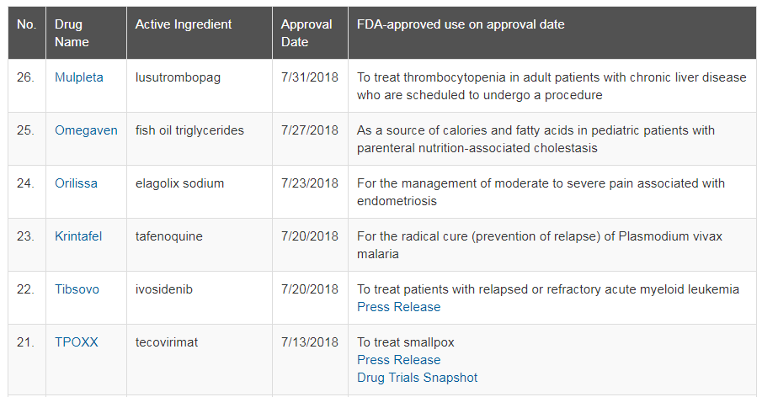Open Press Release for TPOXX smallpox treatment
This screenshot has width=762, height=397.
(398, 360)
